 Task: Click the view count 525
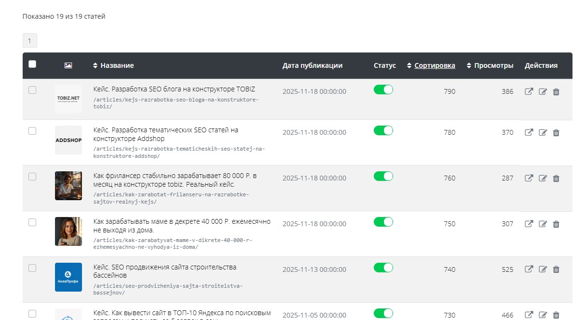coord(507,269)
